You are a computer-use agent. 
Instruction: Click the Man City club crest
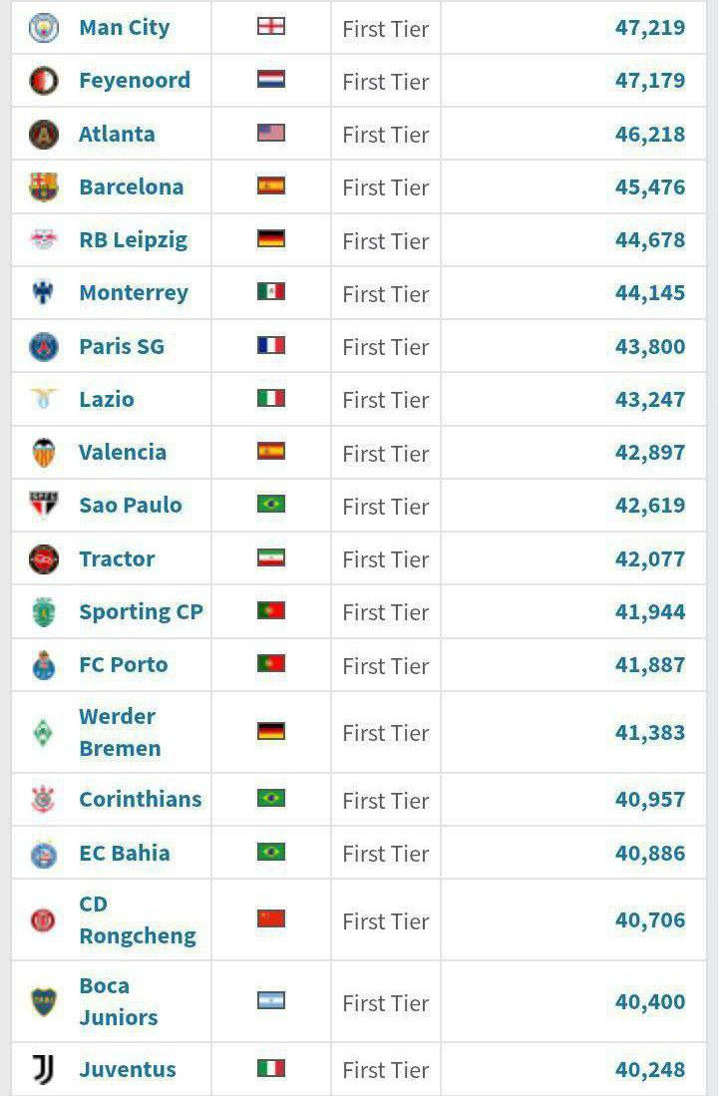pyautogui.click(x=43, y=27)
